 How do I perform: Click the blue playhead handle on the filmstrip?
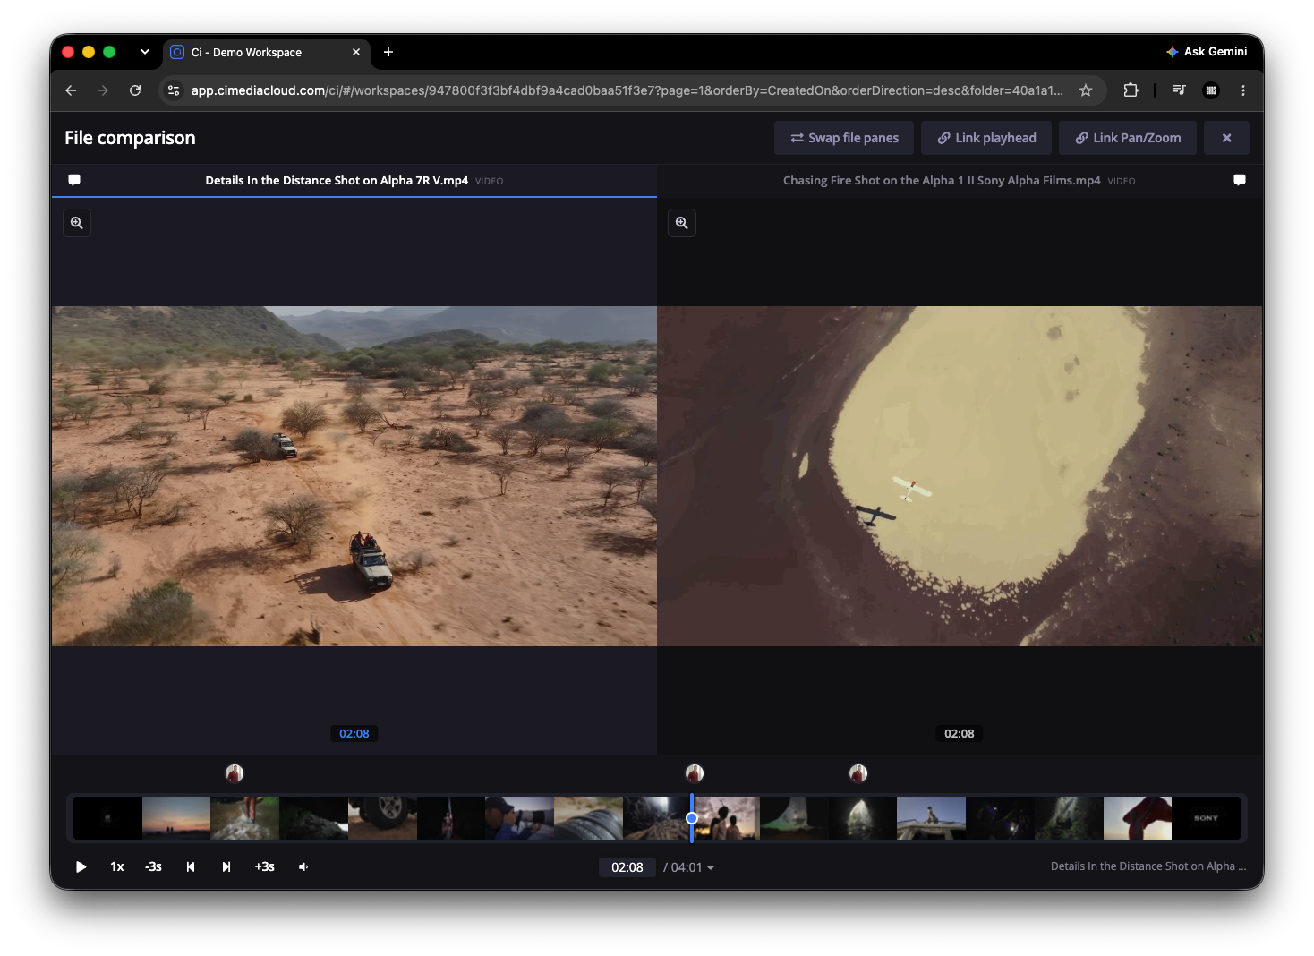pos(692,818)
